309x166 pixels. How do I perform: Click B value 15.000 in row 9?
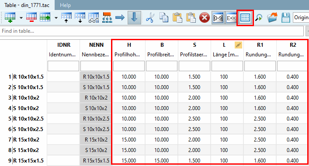pos(162,161)
